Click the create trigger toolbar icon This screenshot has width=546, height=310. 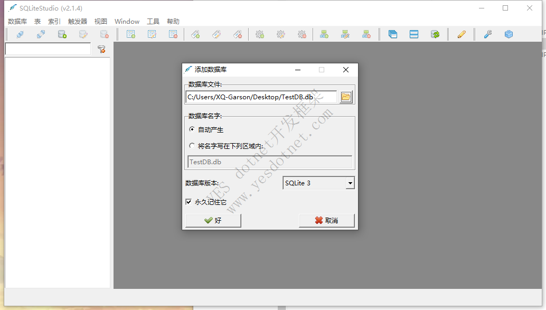(x=260, y=34)
